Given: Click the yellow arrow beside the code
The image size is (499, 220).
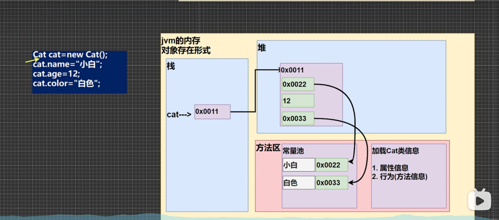Looking at the screenshot, I should click(32, 60).
